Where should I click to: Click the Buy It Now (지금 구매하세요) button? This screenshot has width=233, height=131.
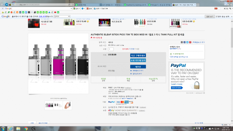coord(138,55)
